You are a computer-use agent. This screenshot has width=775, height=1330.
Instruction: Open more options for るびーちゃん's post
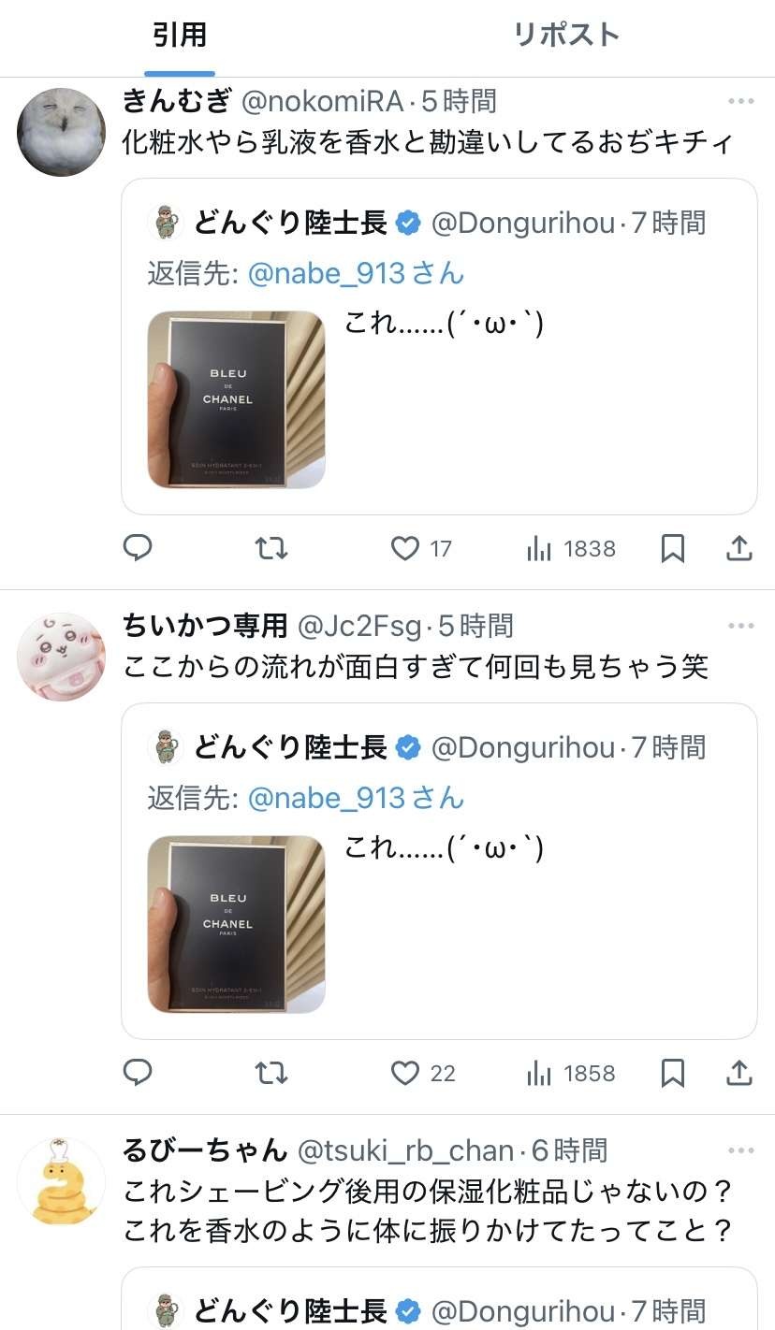[740, 1150]
